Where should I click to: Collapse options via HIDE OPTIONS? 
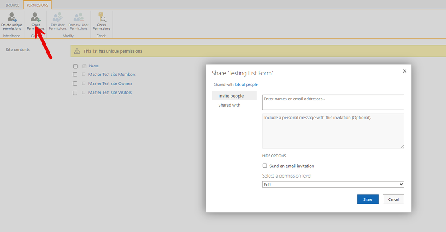pos(274,156)
